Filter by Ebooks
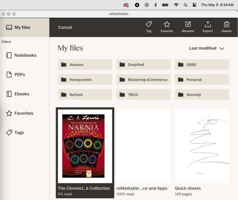 [x=18, y=94]
